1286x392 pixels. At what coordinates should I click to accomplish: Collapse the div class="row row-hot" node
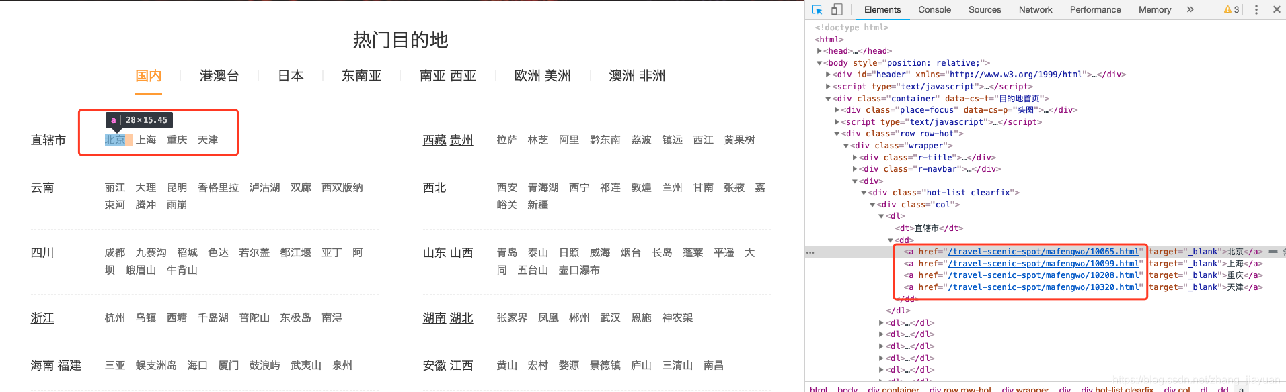pos(837,134)
